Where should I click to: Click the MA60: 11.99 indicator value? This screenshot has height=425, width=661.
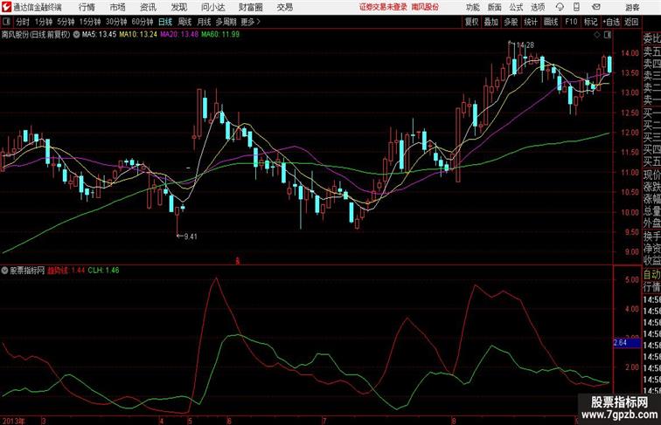[220, 35]
